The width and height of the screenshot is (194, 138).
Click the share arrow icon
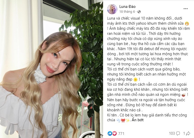click(x=188, y=133)
